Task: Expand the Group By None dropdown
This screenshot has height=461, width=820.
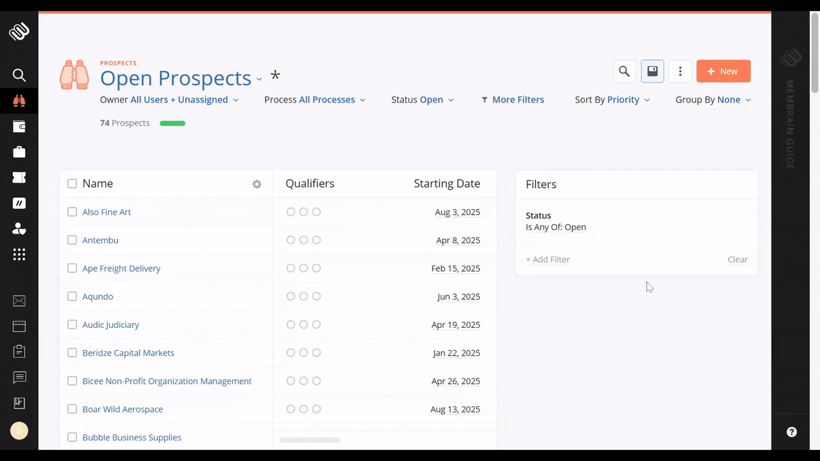Action: (x=713, y=100)
